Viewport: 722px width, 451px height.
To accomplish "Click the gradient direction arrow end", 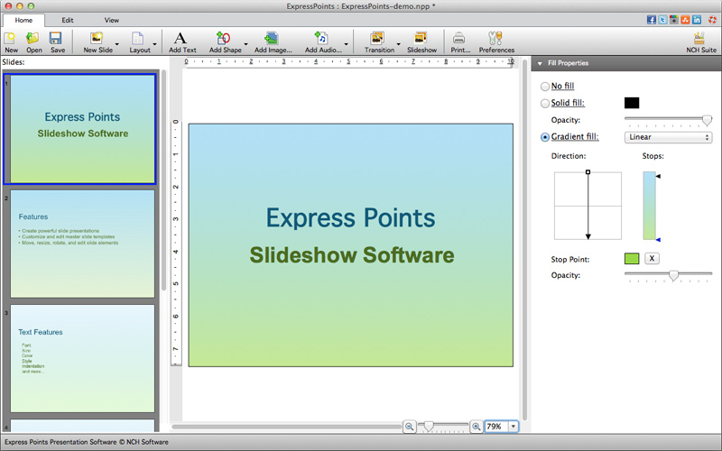I will [x=588, y=236].
